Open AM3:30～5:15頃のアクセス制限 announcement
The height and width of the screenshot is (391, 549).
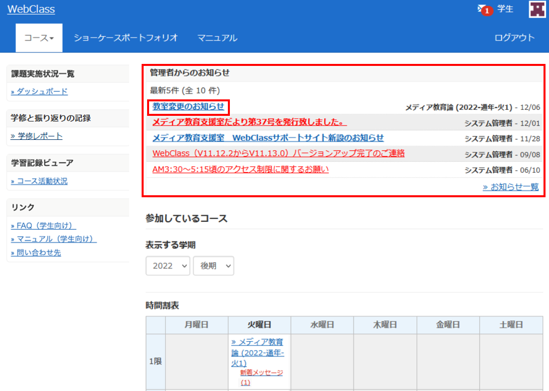pos(240,169)
